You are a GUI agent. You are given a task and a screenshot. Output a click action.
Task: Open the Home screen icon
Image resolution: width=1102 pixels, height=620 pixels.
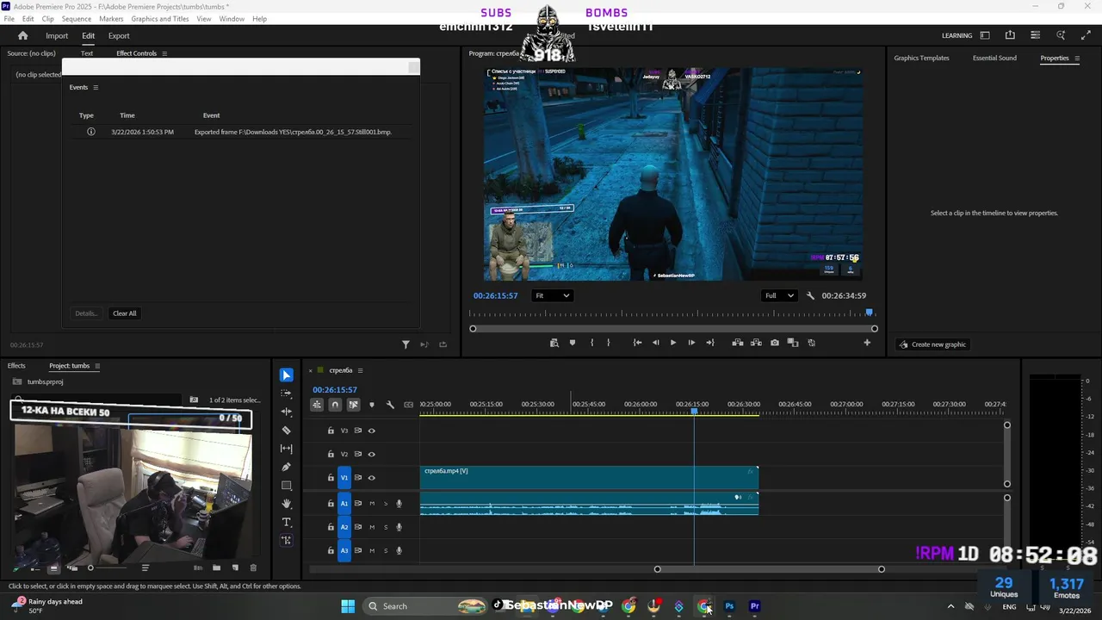click(23, 35)
